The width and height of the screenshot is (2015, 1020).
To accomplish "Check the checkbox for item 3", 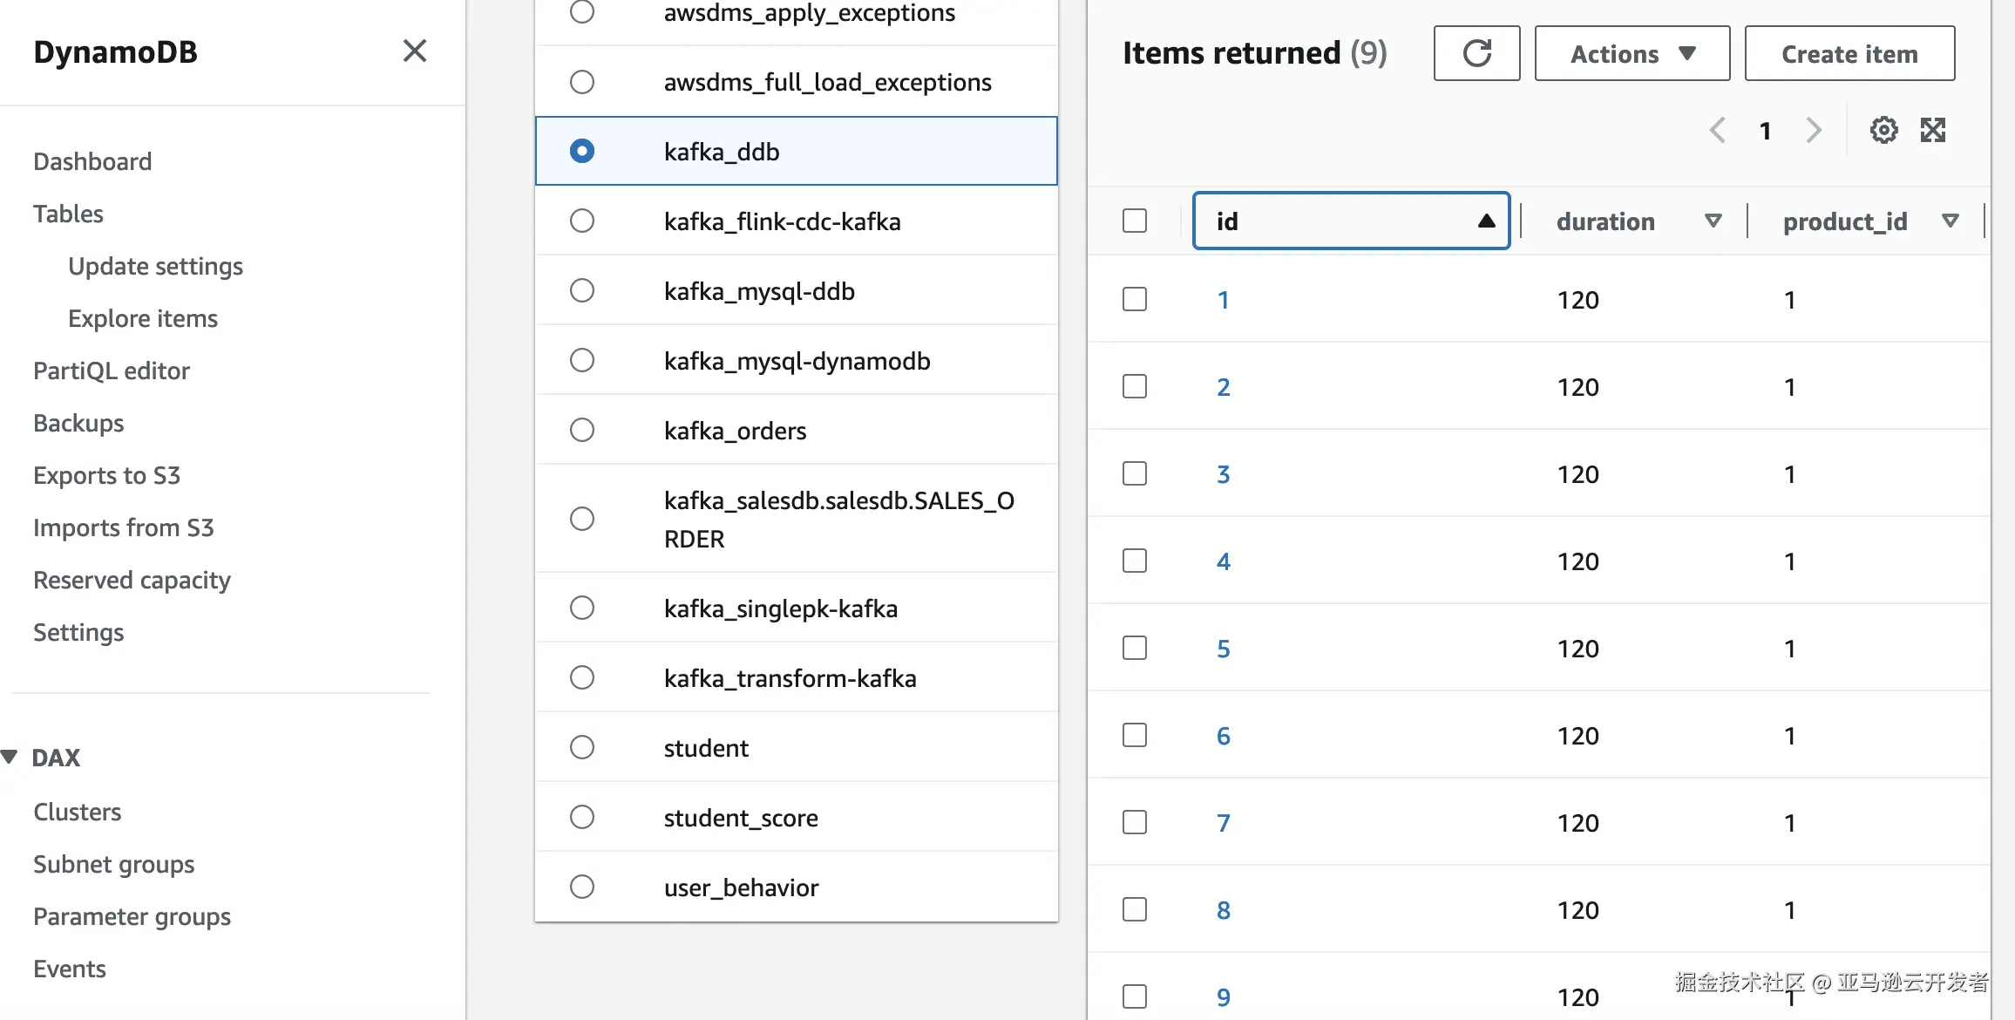I will click(1135, 474).
